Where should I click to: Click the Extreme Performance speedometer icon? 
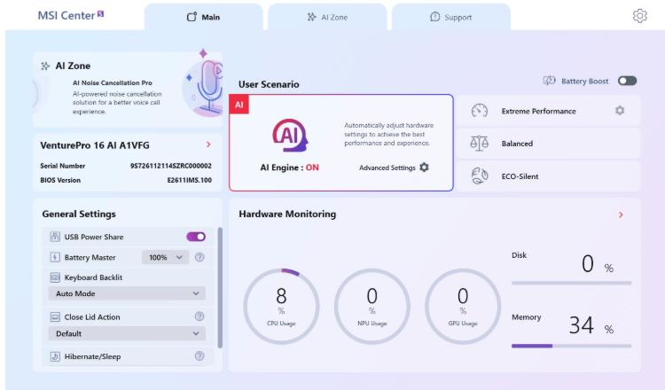[479, 111]
